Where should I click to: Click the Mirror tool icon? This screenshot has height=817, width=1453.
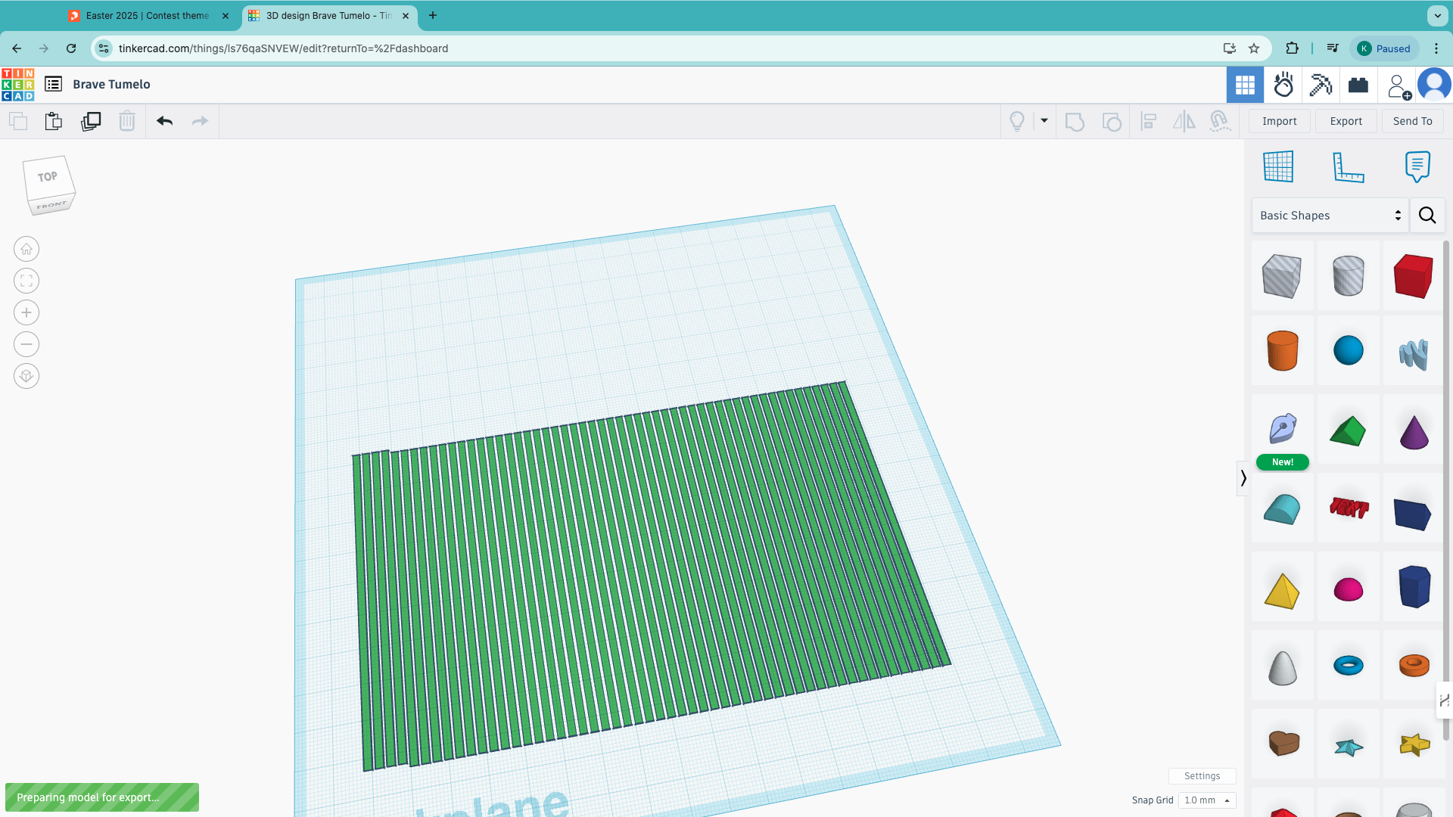coord(1184,121)
